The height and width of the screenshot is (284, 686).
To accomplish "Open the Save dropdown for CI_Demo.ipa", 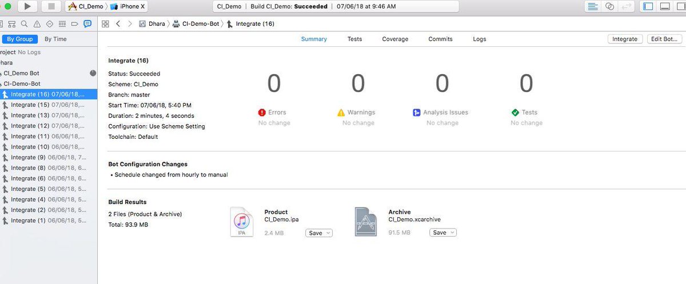I will pos(318,233).
